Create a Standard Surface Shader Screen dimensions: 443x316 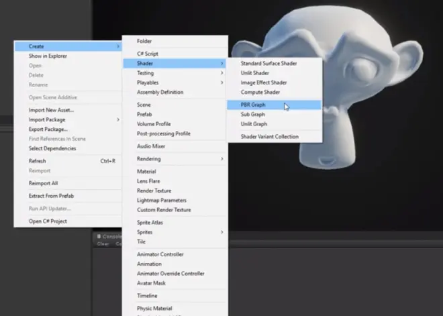274,63
